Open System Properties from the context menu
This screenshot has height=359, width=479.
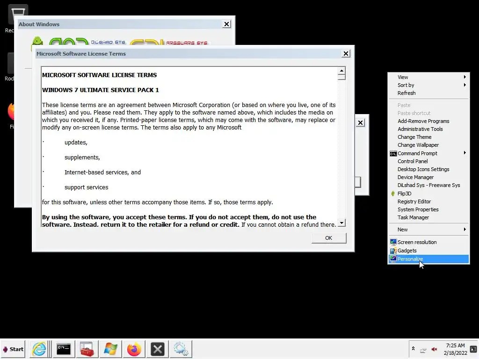429,209
